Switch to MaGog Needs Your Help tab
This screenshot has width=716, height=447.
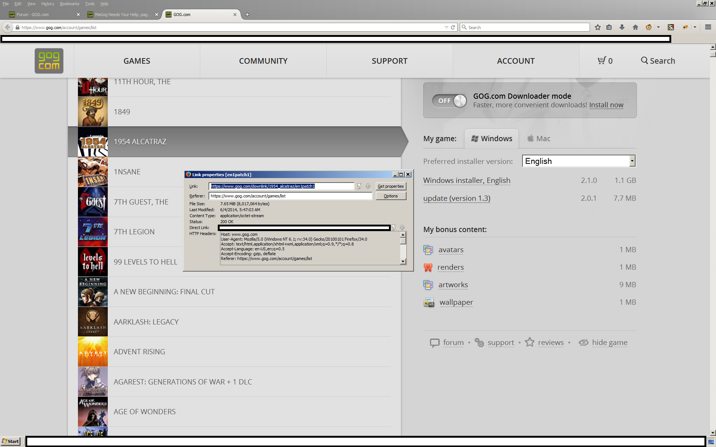click(x=122, y=15)
